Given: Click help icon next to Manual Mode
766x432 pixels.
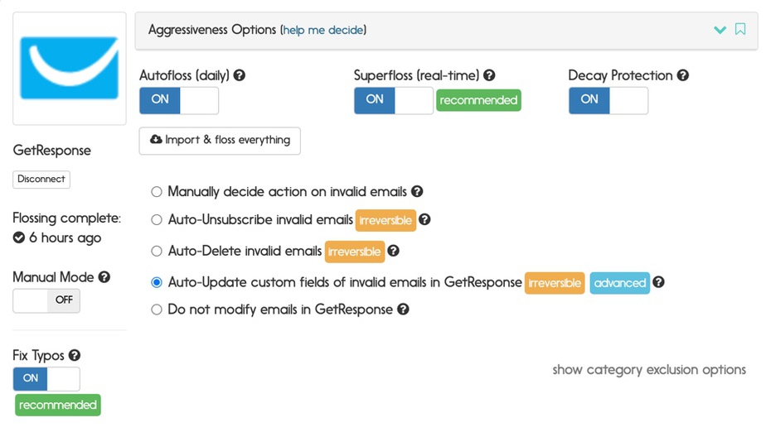Looking at the screenshot, I should coord(104,277).
